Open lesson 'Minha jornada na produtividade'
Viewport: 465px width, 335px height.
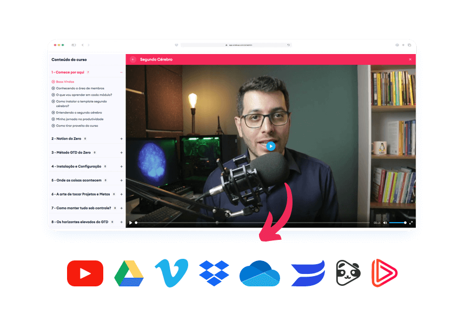point(80,119)
